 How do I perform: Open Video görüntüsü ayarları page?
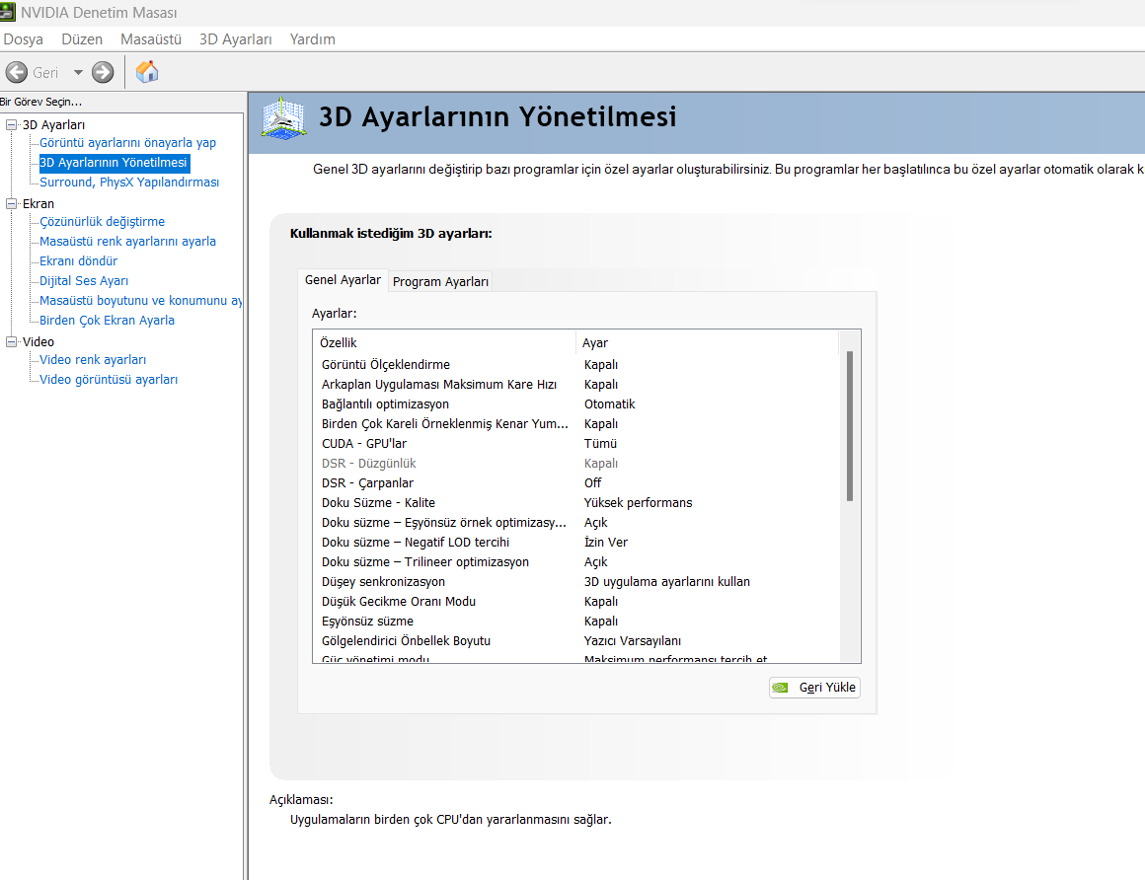109,380
